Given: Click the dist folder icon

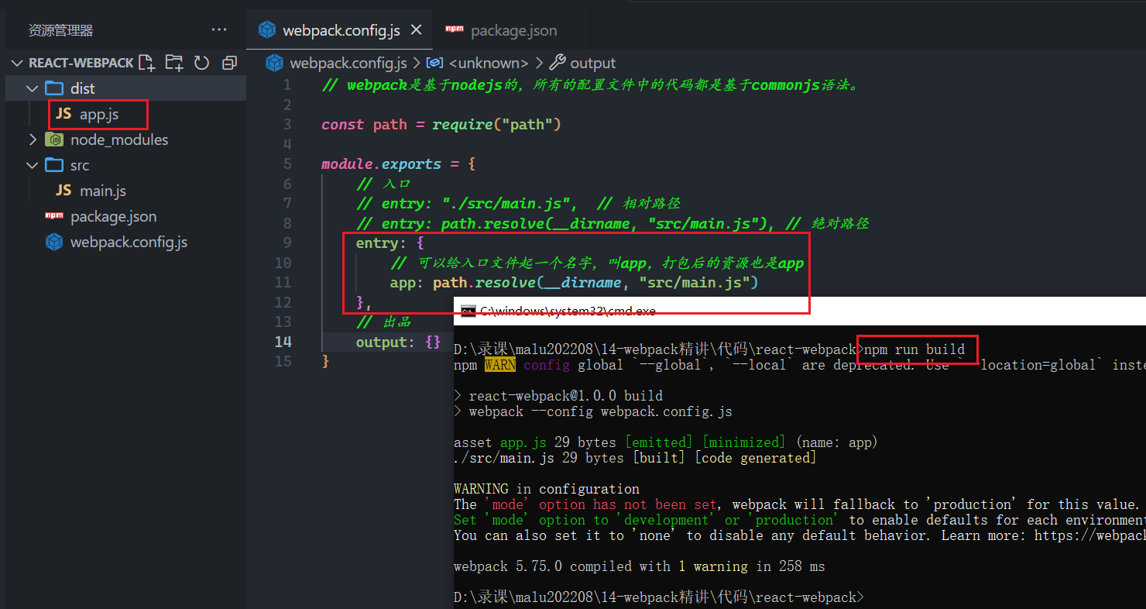Looking at the screenshot, I should pyautogui.click(x=54, y=88).
